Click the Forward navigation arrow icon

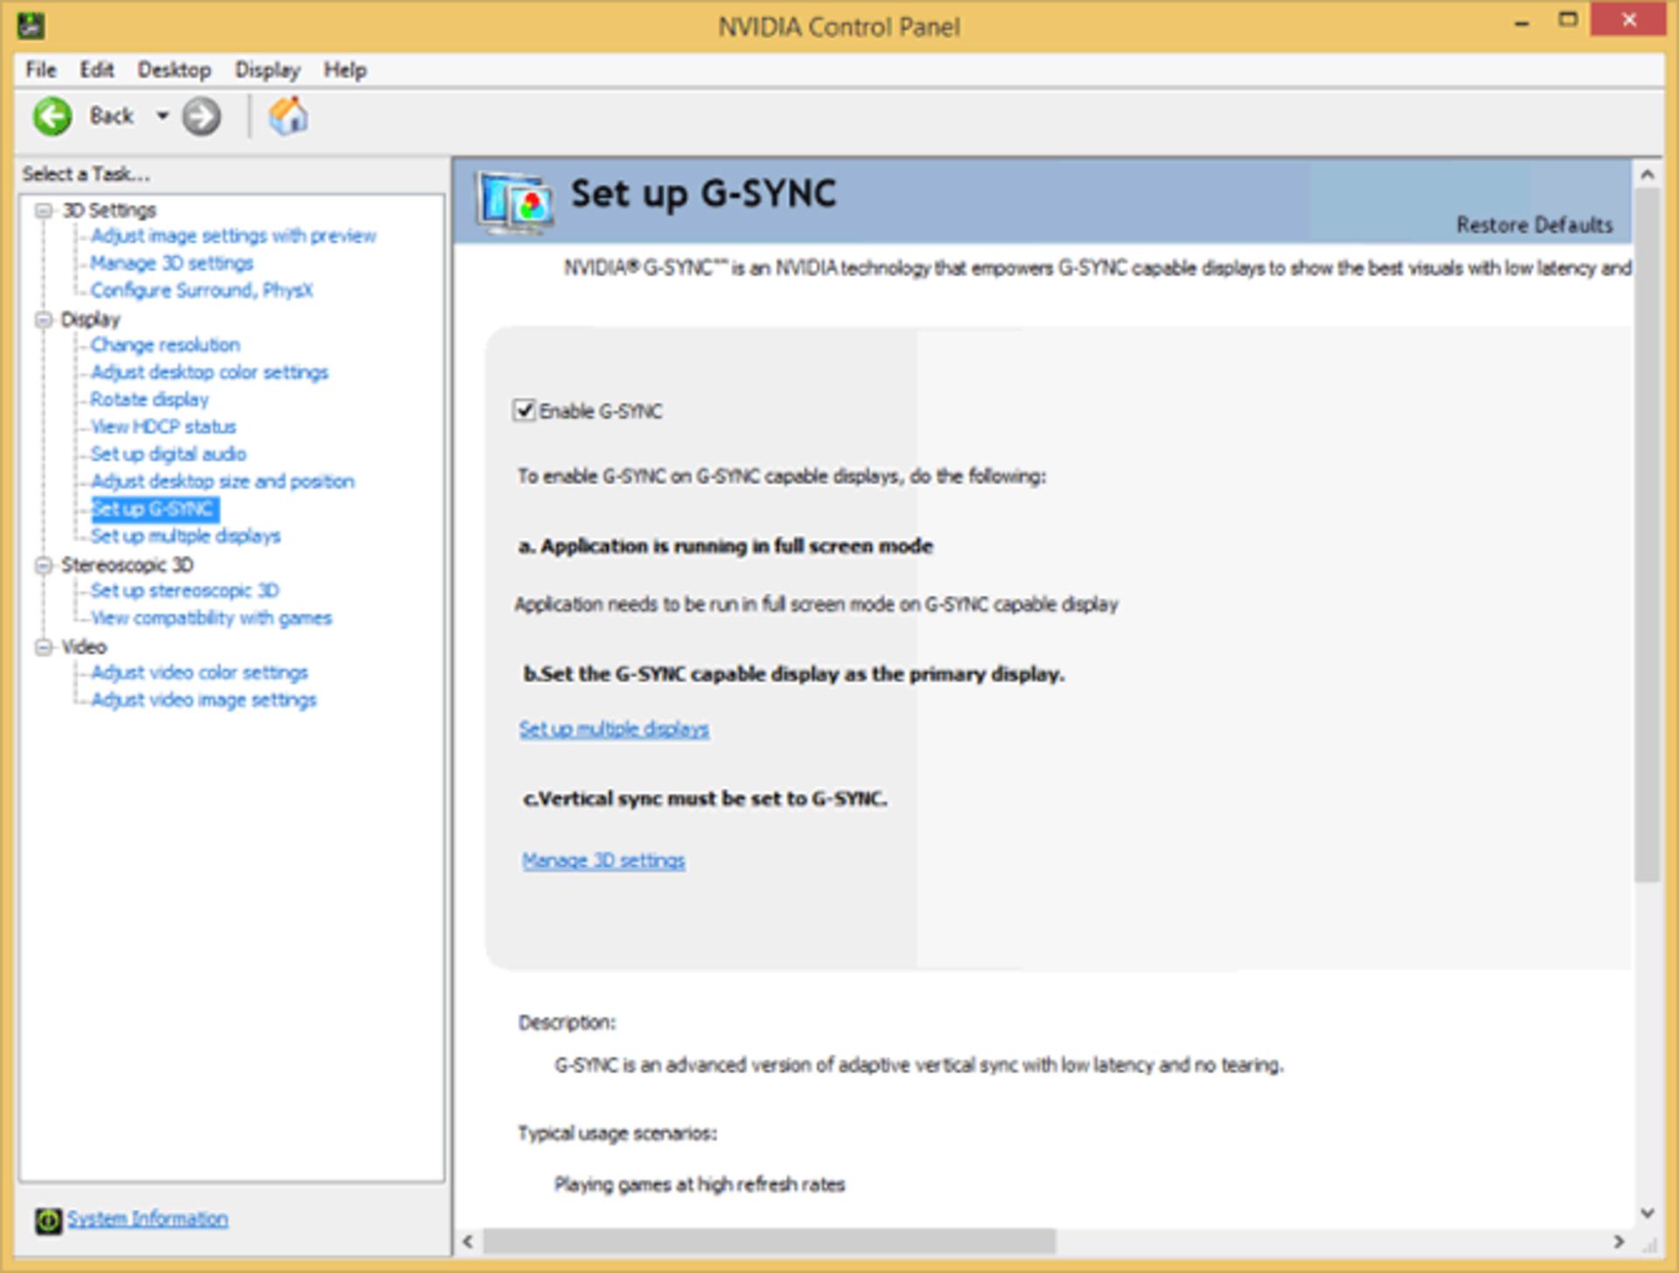point(201,115)
